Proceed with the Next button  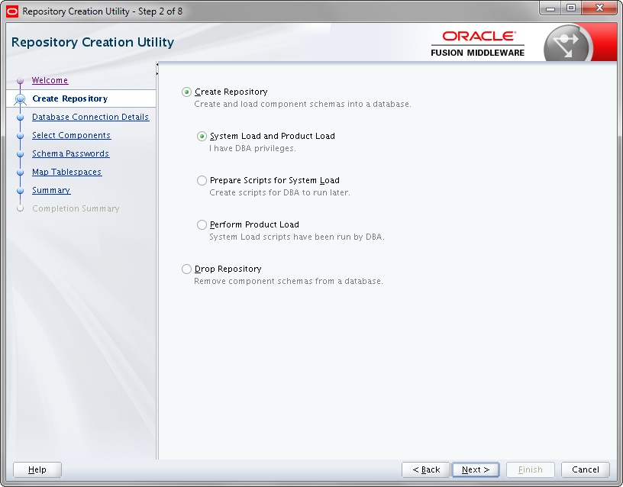(x=476, y=469)
